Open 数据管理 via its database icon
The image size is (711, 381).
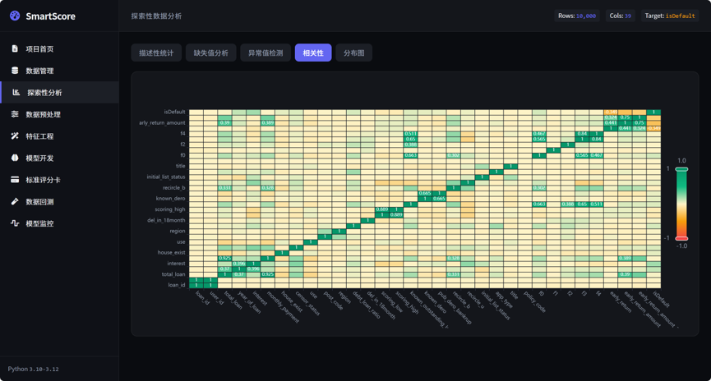15,71
